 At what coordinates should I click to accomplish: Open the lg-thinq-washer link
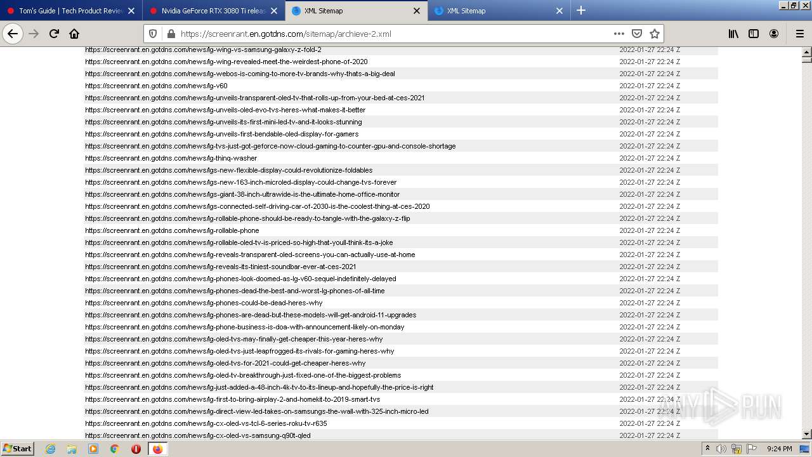(171, 158)
